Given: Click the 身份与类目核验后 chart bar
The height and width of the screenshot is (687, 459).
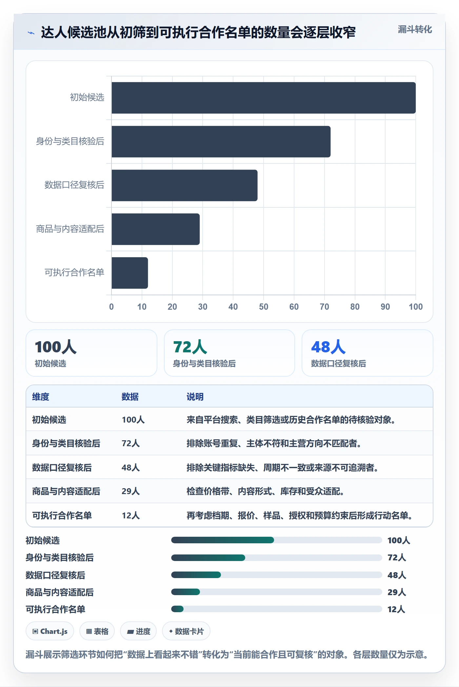Looking at the screenshot, I should tap(221, 142).
